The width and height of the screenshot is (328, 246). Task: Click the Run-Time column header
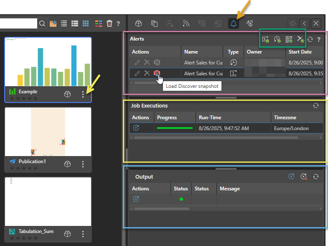pyautogui.click(x=210, y=118)
